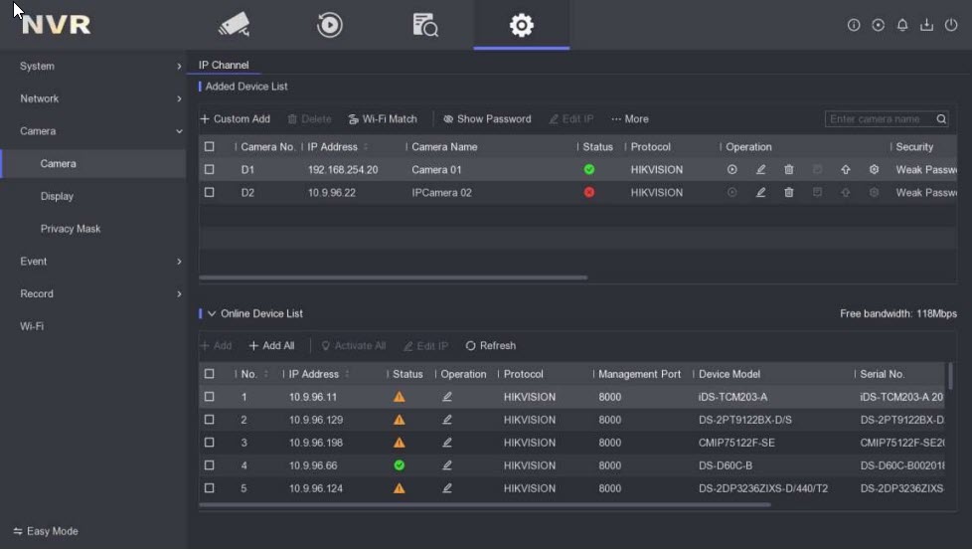Viewport: 972px width, 551px height.
Task: Click the Custom Add button
Action: coord(235,119)
